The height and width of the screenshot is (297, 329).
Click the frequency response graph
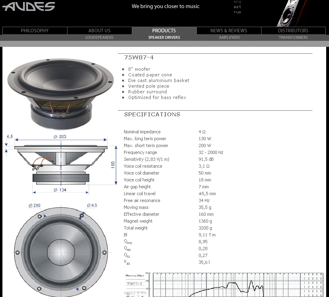tap(224, 284)
